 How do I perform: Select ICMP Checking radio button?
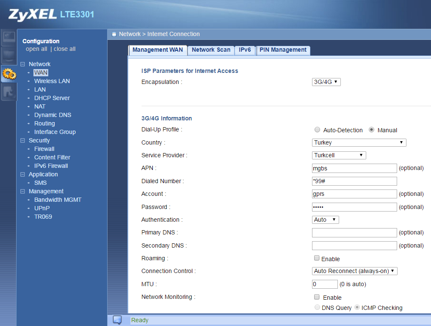[357, 307]
